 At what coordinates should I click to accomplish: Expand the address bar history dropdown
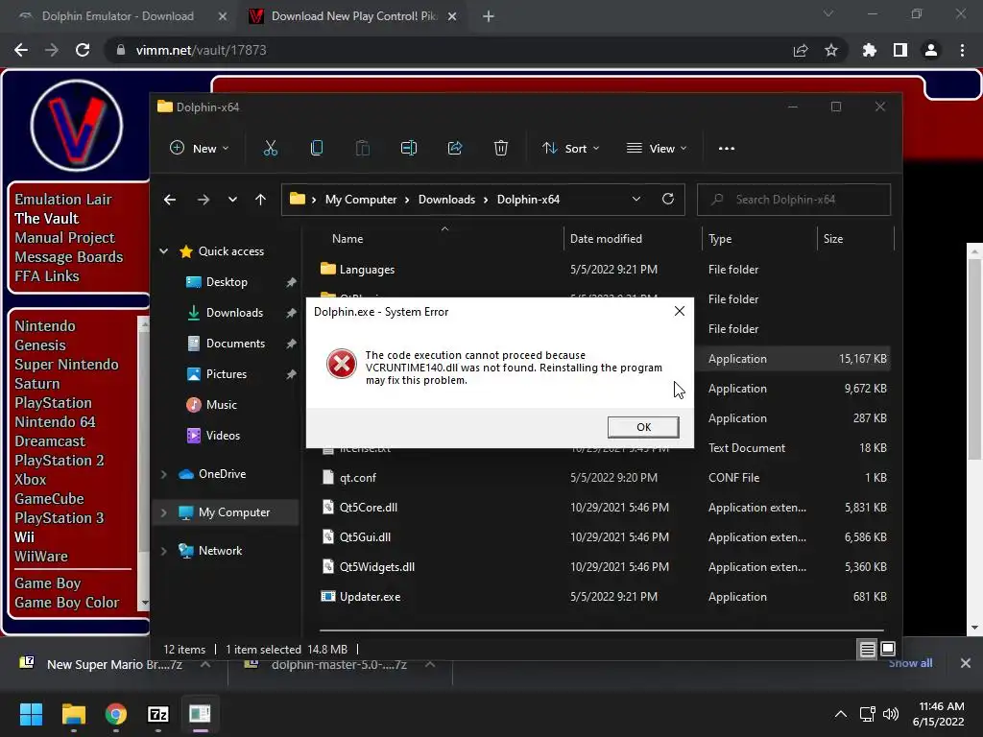coord(636,200)
